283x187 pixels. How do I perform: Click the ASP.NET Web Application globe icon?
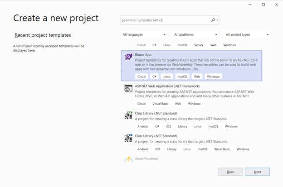pyautogui.click(x=128, y=89)
